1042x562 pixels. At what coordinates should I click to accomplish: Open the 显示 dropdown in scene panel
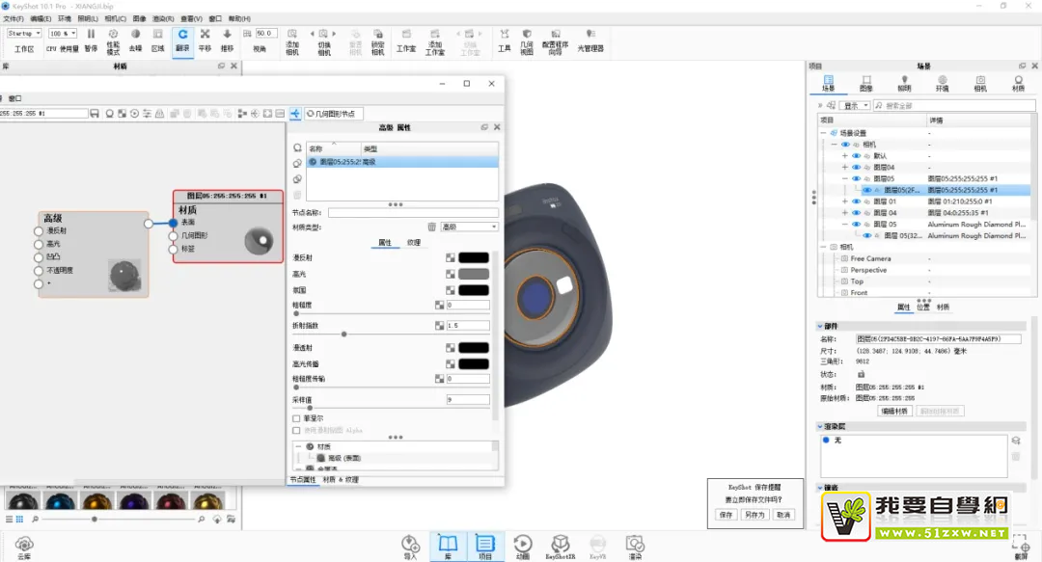click(x=855, y=106)
